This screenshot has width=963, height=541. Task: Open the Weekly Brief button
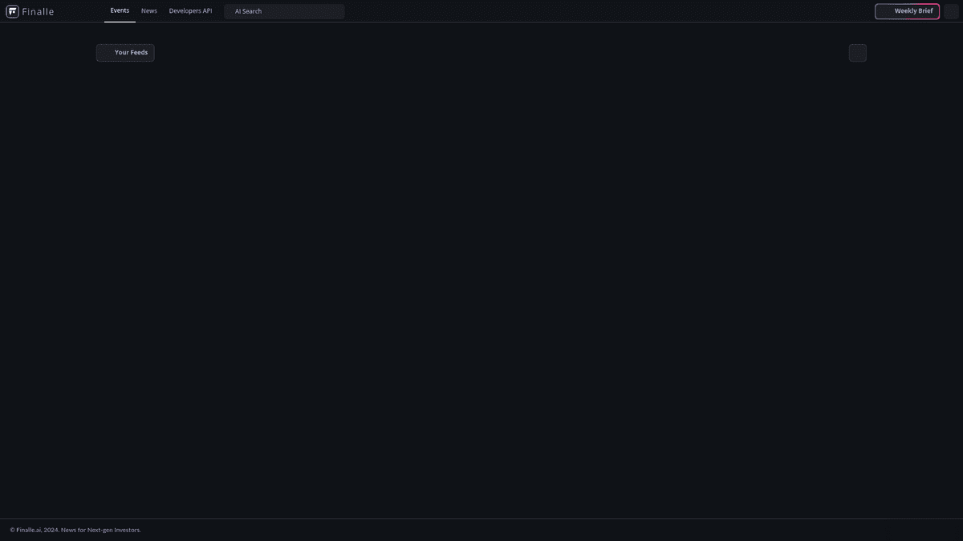pyautogui.click(x=908, y=11)
